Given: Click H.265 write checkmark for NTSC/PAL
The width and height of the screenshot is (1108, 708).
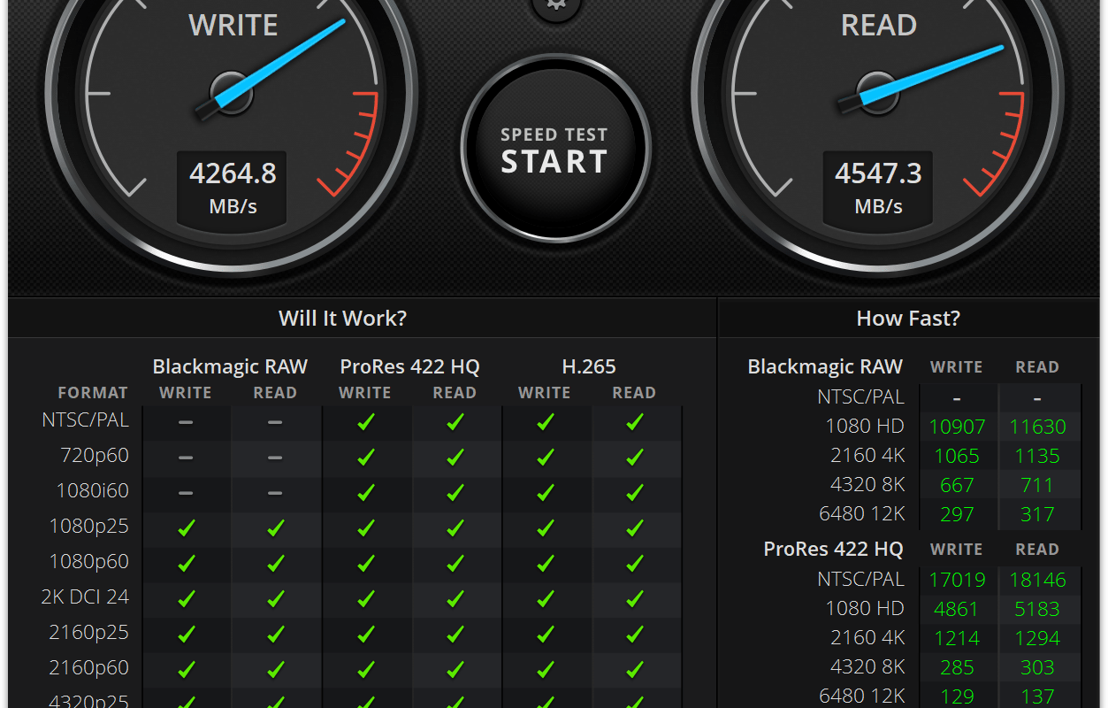Looking at the screenshot, I should (x=545, y=422).
